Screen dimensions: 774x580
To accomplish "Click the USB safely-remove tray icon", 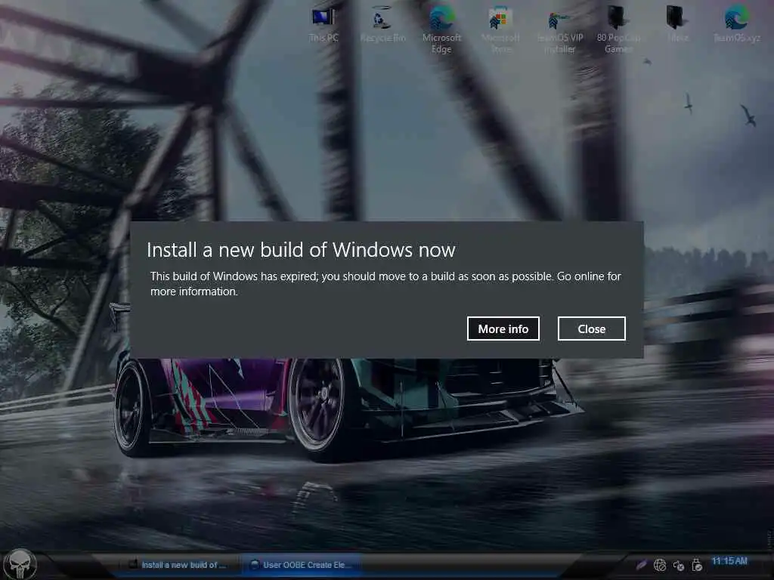I will pos(696,565).
